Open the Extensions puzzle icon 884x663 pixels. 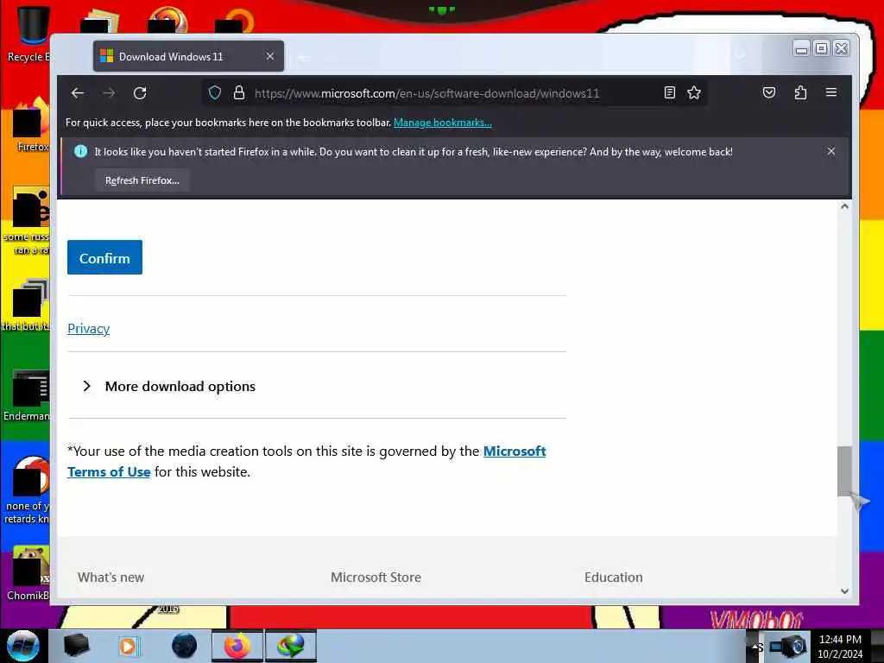coord(800,92)
